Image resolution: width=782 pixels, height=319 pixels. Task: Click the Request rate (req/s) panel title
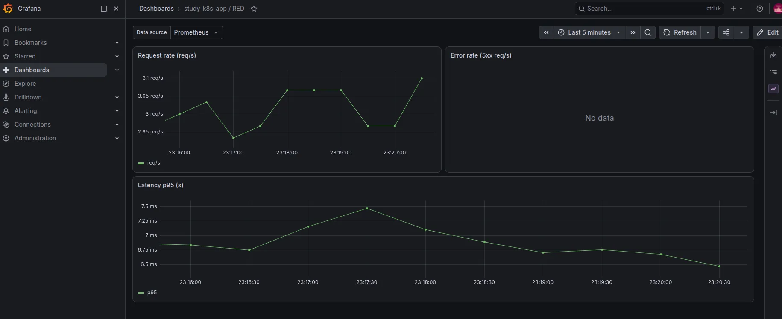click(x=167, y=55)
